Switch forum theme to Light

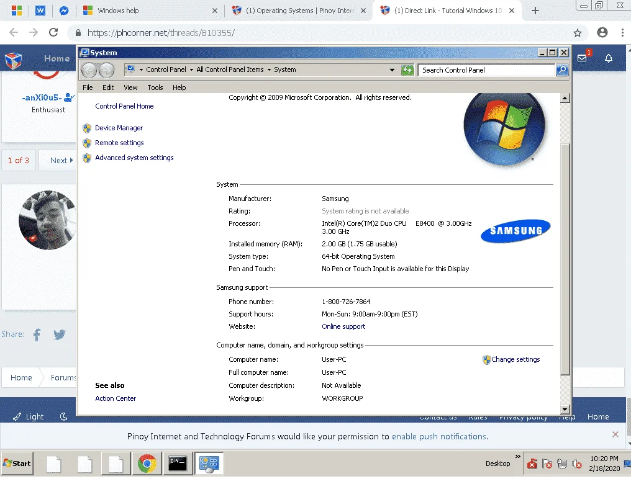(28, 417)
